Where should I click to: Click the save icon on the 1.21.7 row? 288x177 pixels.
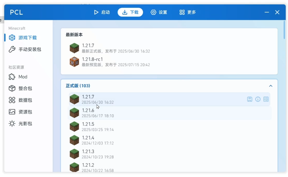249,99
